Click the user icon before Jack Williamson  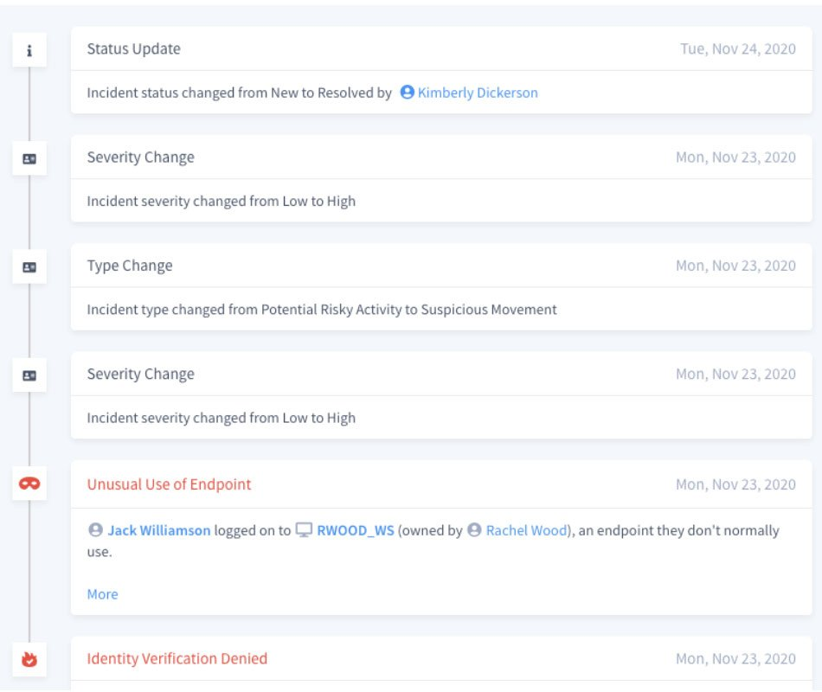click(x=95, y=530)
